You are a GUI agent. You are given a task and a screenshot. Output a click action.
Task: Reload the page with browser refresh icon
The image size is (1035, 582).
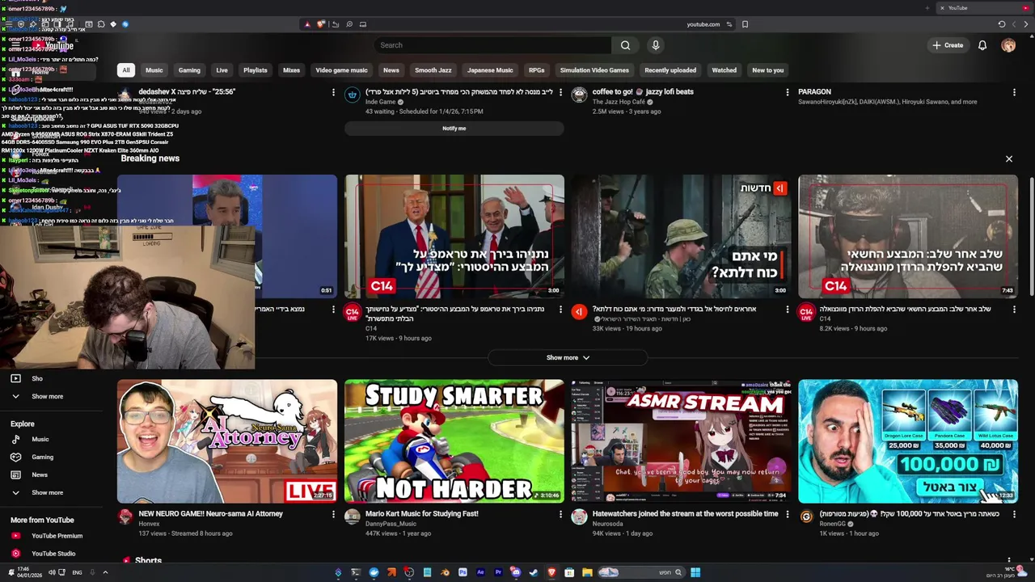(x=1002, y=24)
